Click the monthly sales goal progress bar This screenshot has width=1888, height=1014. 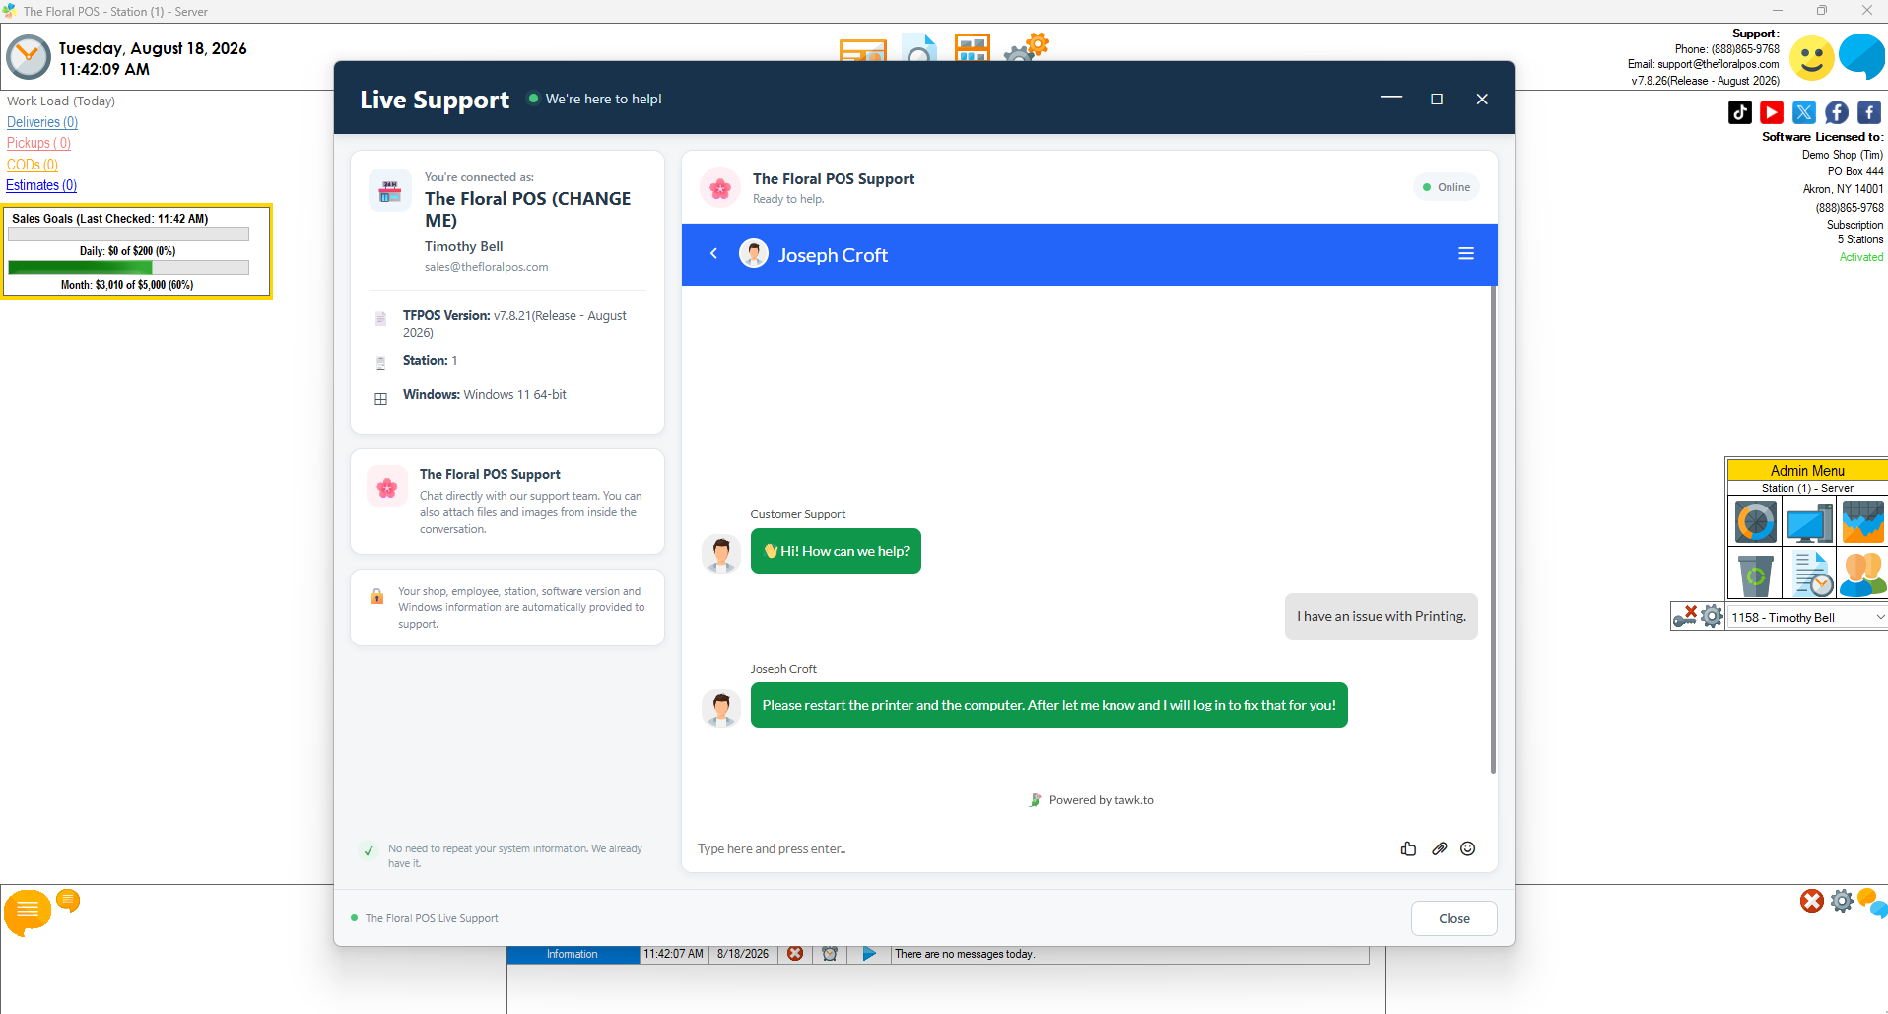pos(128,267)
